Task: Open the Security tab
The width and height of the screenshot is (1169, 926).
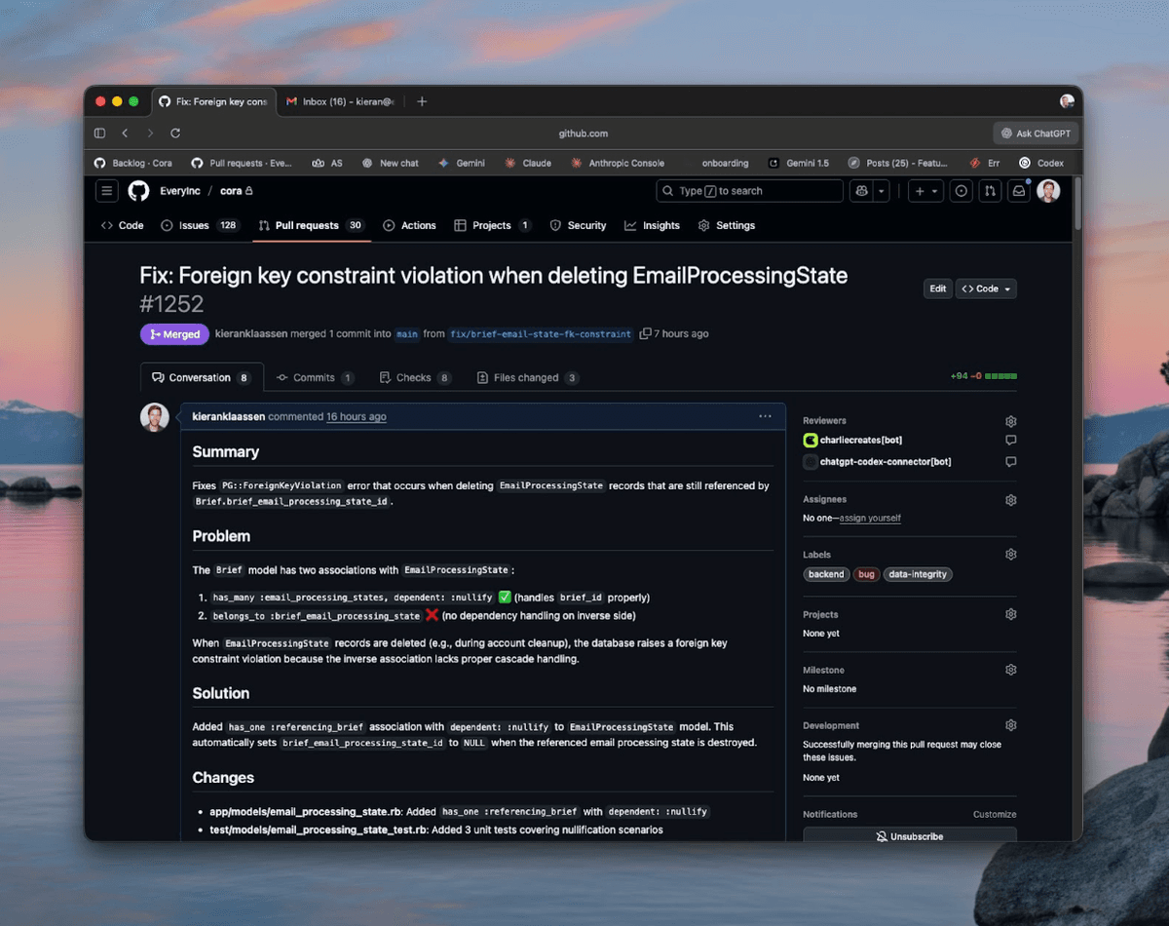Action: click(x=578, y=225)
